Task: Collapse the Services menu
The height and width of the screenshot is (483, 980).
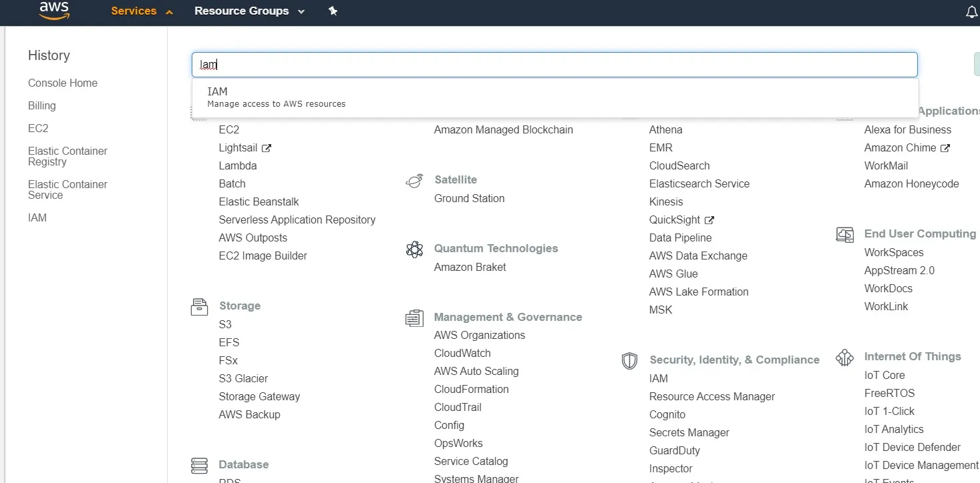Action: (x=142, y=11)
